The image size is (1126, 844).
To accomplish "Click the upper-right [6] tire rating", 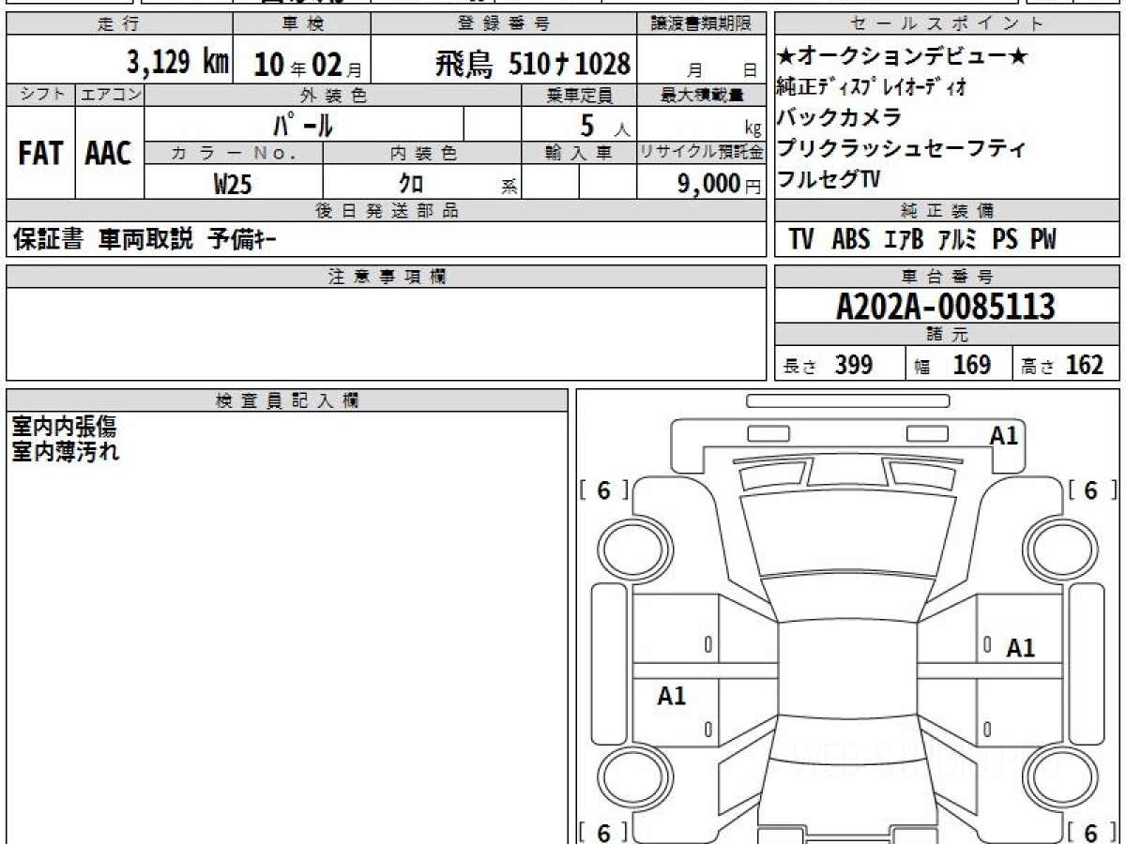I will [1089, 490].
